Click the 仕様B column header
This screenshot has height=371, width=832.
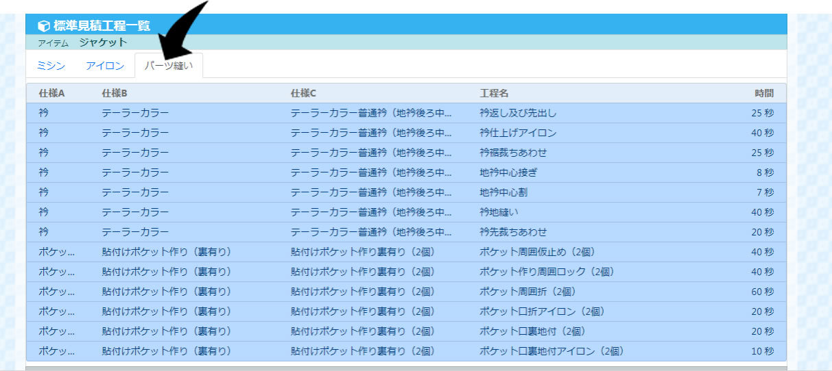point(115,93)
